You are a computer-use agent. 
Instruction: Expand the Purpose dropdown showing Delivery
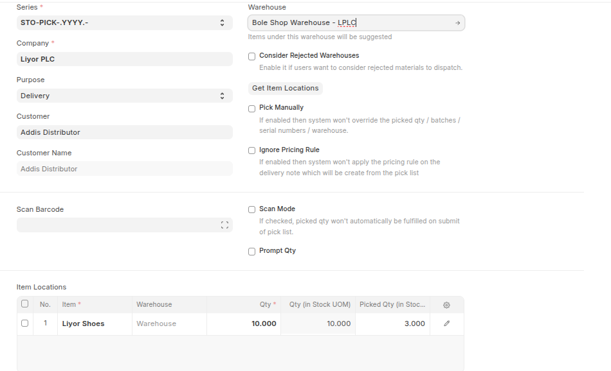(124, 96)
